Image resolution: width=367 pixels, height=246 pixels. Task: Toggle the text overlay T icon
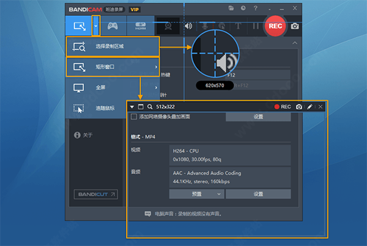click(238, 26)
